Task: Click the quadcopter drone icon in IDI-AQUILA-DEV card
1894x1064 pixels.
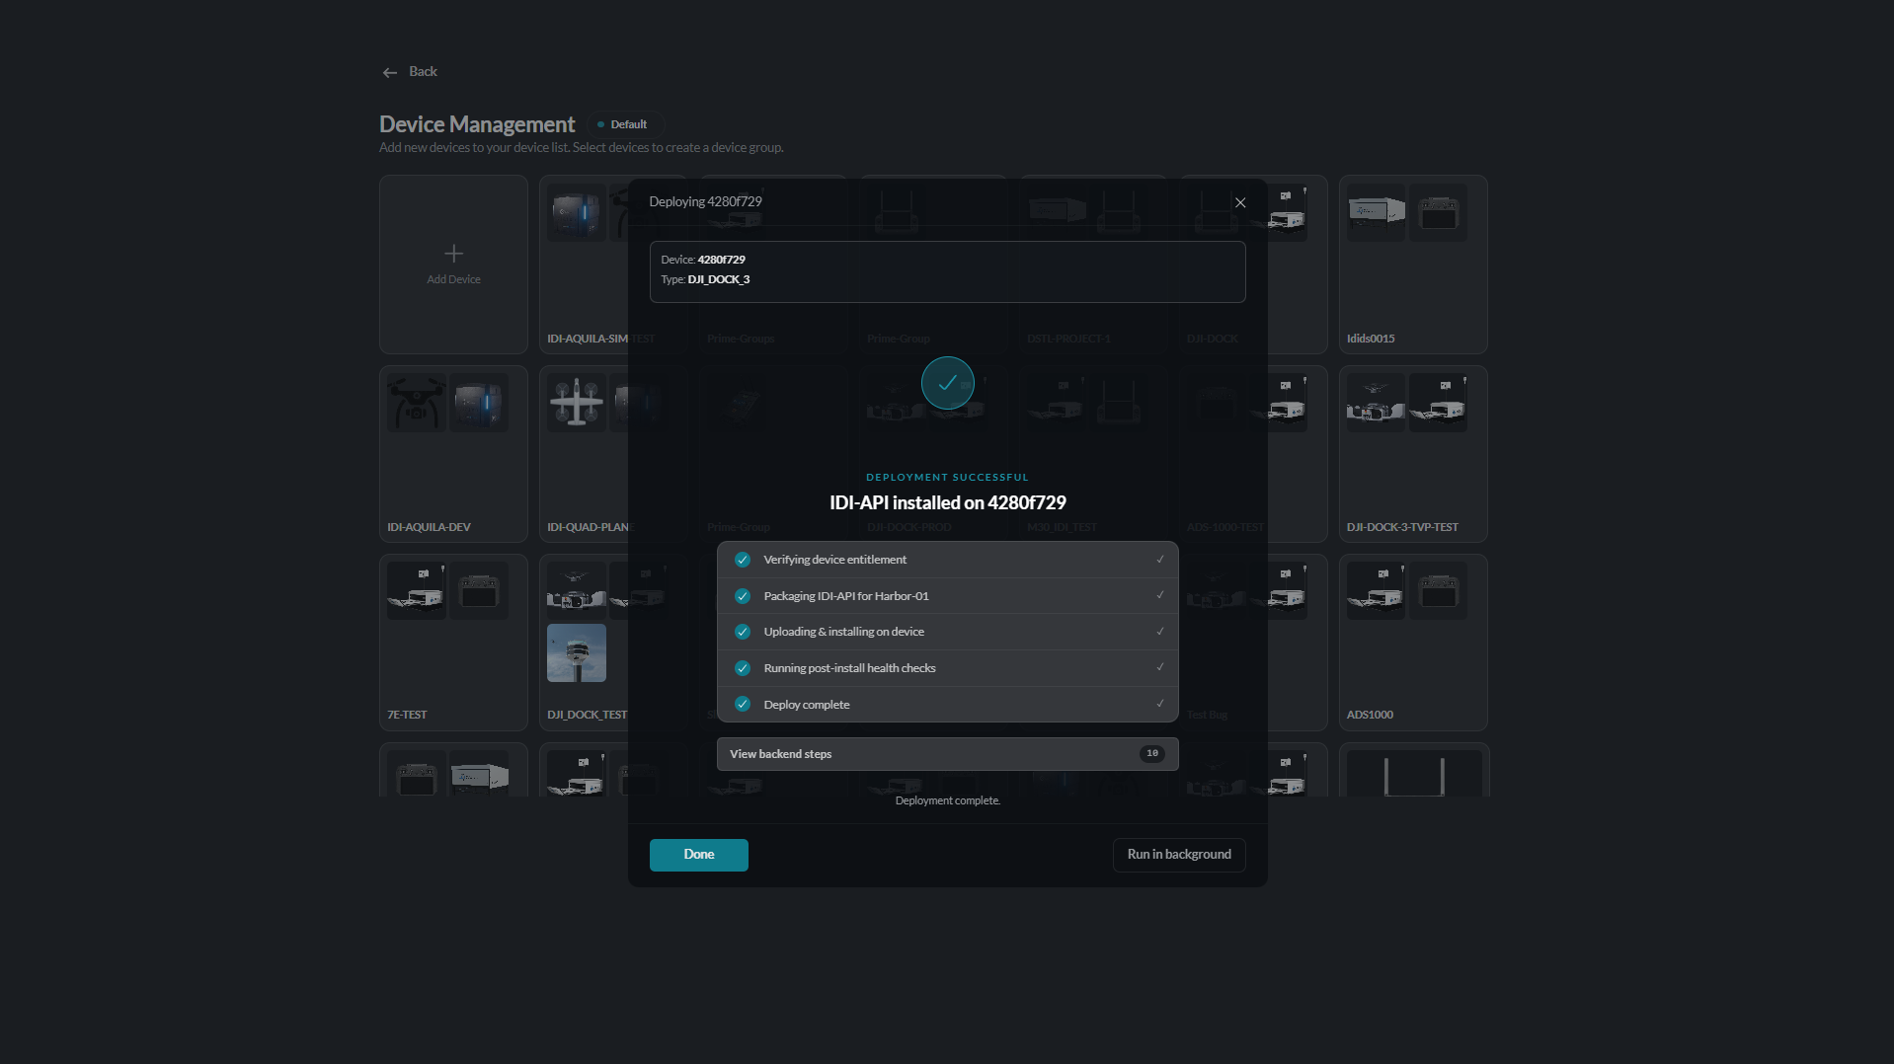Action: click(417, 403)
